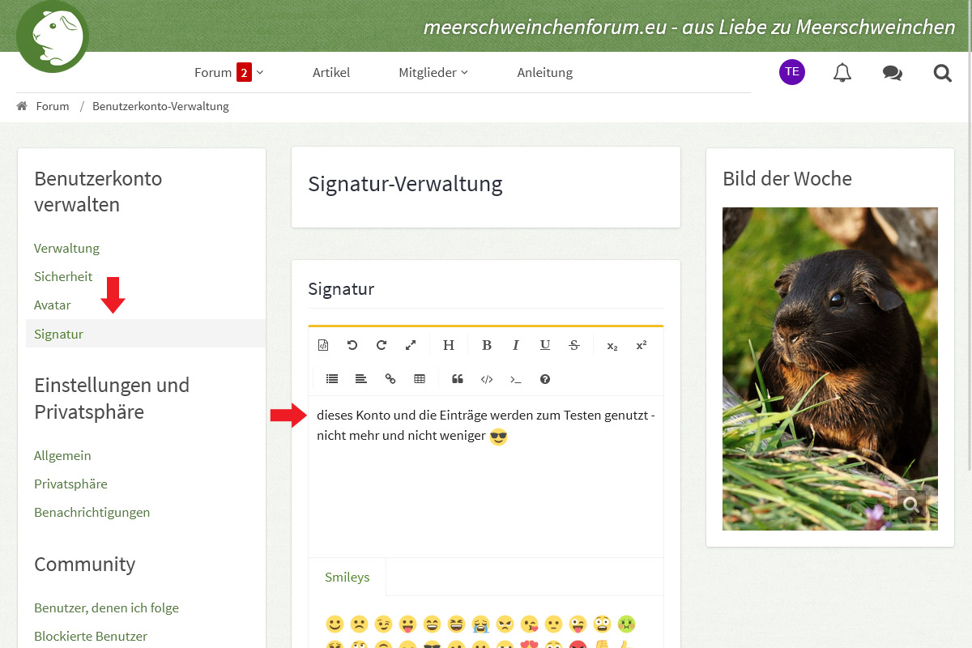Toggle fullscreen editor mode
This screenshot has height=648, width=972.
tap(411, 345)
